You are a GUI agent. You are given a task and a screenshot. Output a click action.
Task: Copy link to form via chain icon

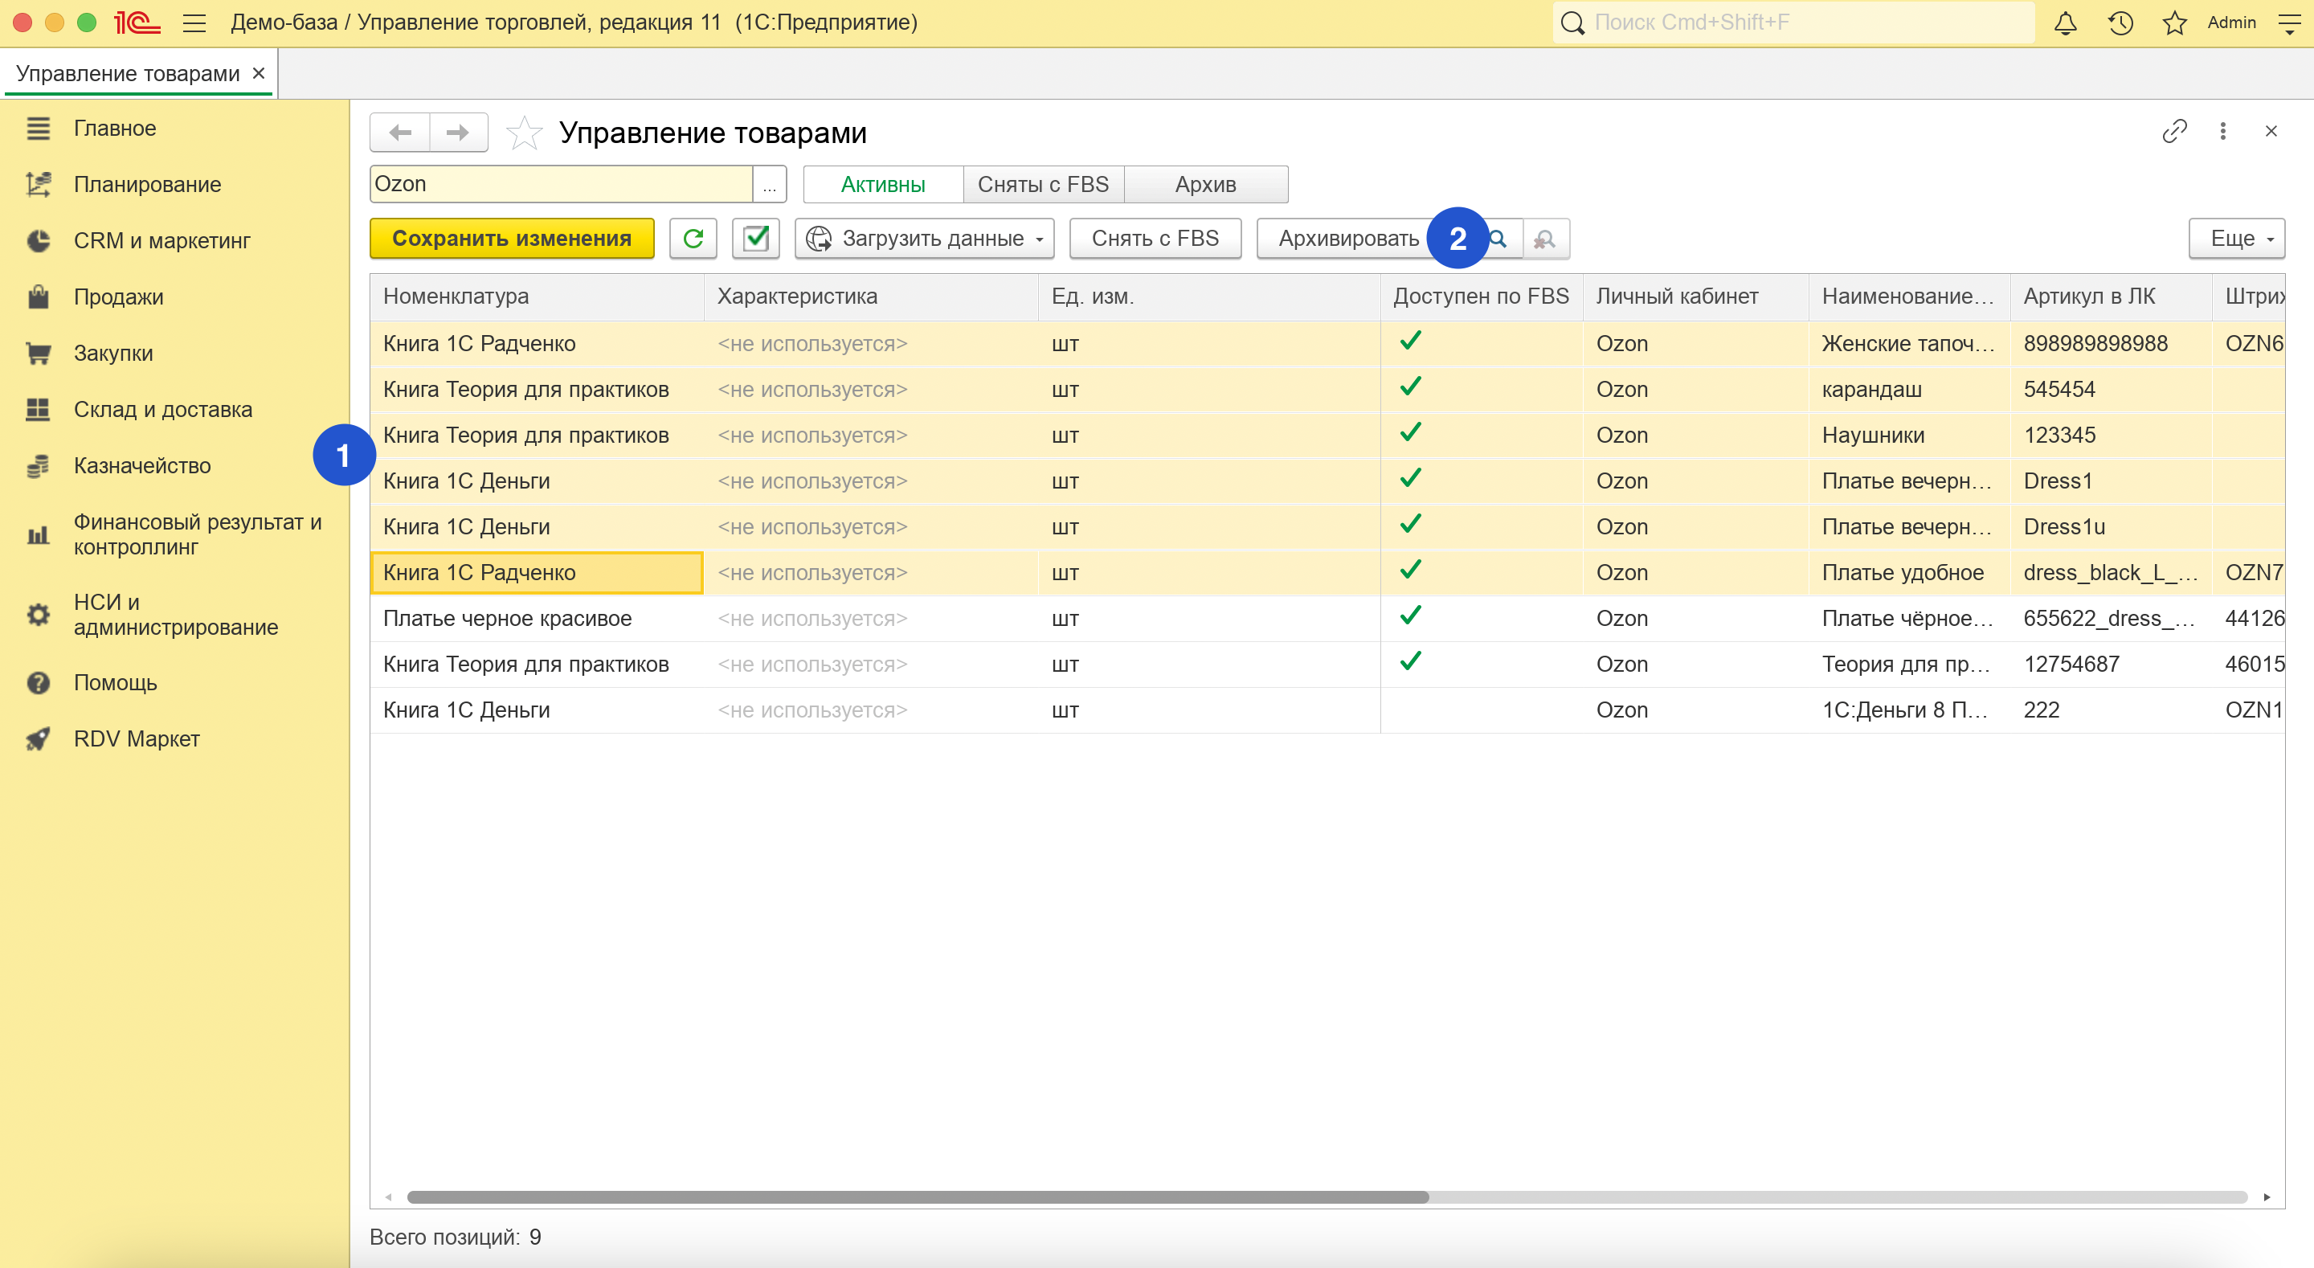tap(2174, 131)
